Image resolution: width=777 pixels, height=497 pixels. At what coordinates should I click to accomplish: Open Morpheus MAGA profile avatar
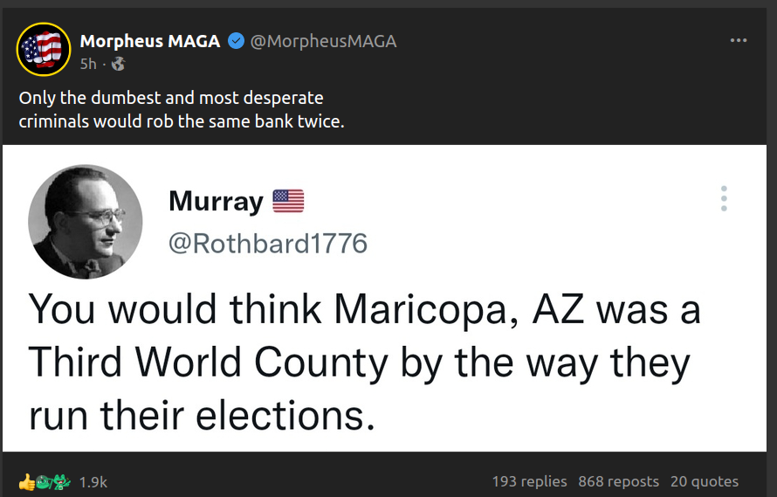(44, 50)
